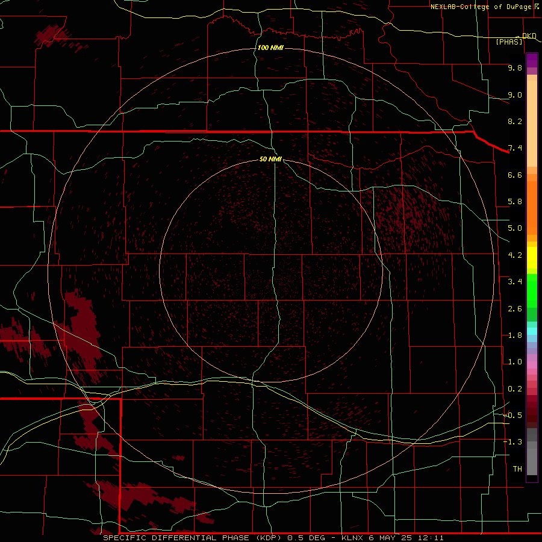Click the 1.8 value on the color scale

[515, 335]
